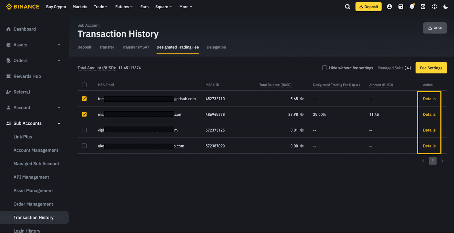
Task: Click the globe language icon
Action: (x=434, y=7)
